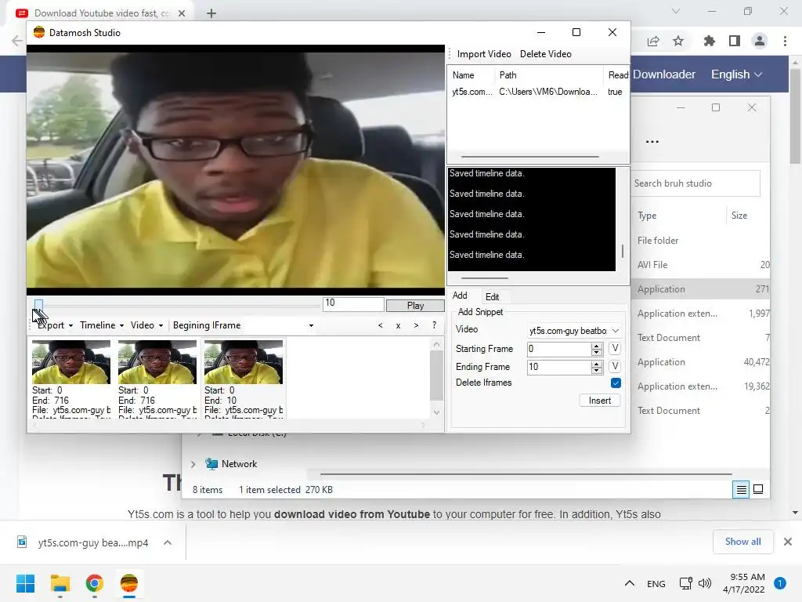Delete snippet with x button
Viewport: 802px width, 602px height.
398,325
